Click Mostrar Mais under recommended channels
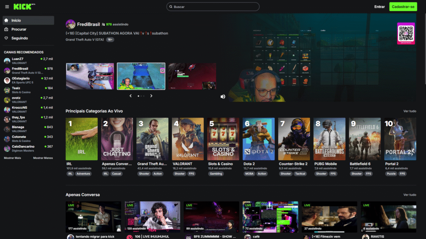This screenshot has width=426, height=239. click(x=12, y=158)
